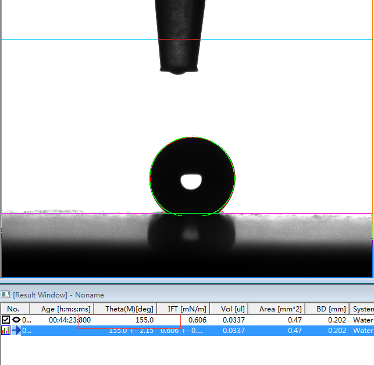Click the dispensing needle tip in the image
This screenshot has width=374, height=365.
181,70
